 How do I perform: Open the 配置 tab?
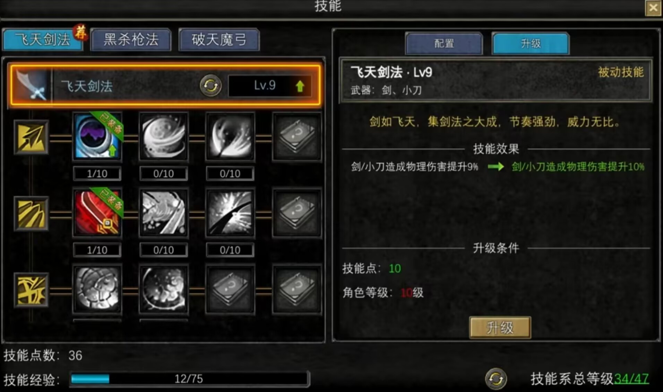[444, 44]
